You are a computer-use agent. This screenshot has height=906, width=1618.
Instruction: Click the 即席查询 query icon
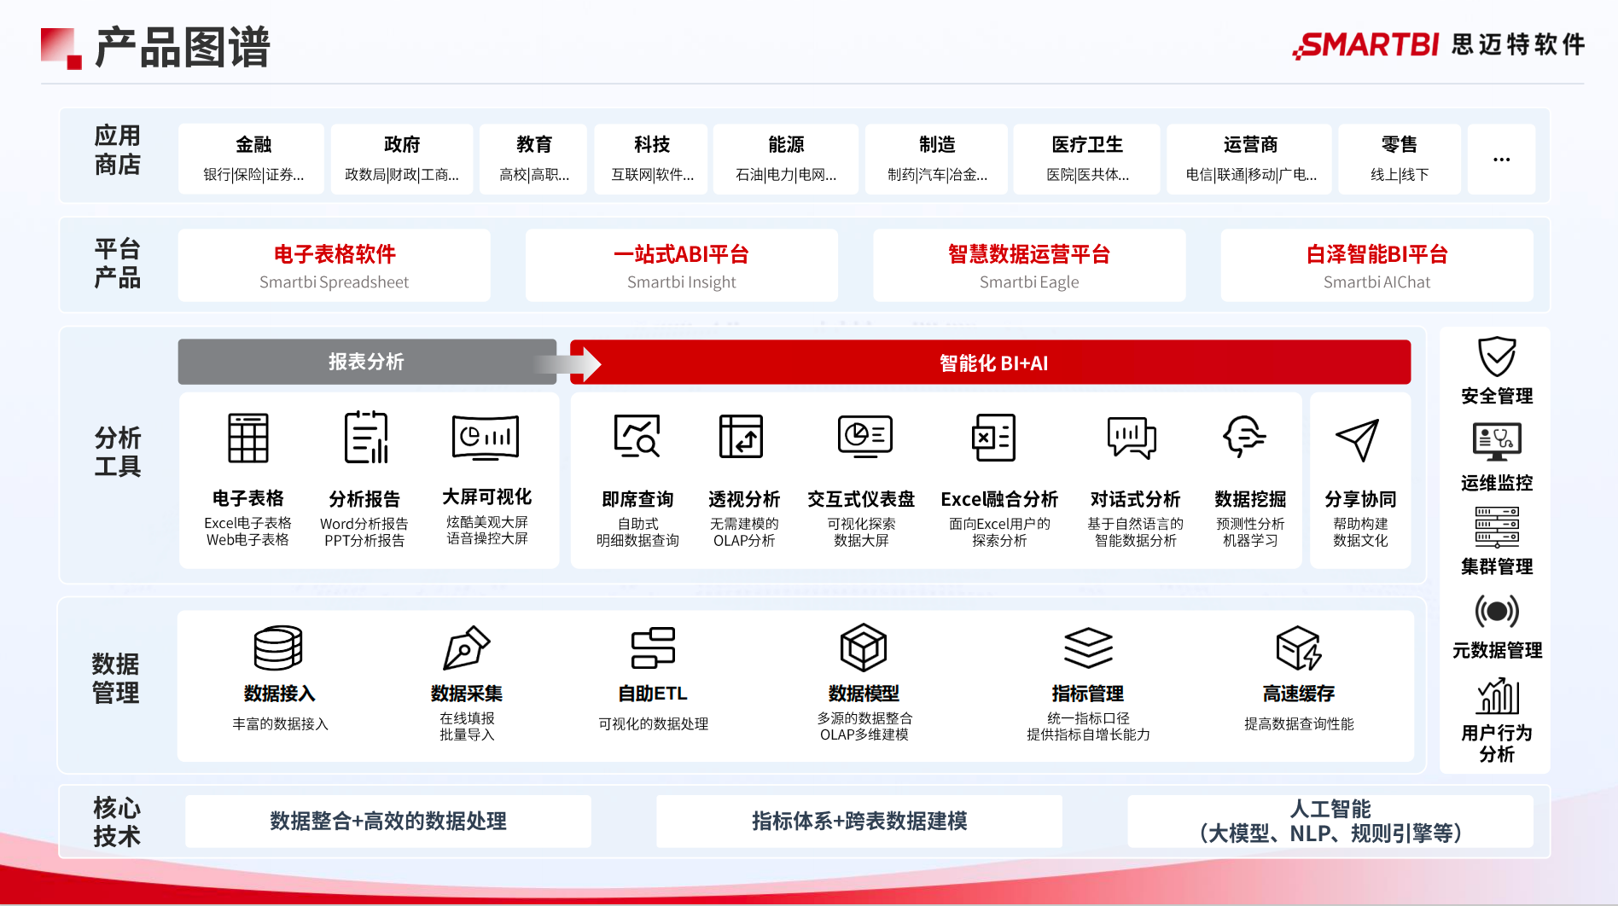coord(637,436)
